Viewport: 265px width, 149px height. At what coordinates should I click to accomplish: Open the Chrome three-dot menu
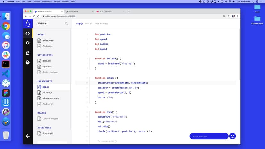click(x=237, y=16)
